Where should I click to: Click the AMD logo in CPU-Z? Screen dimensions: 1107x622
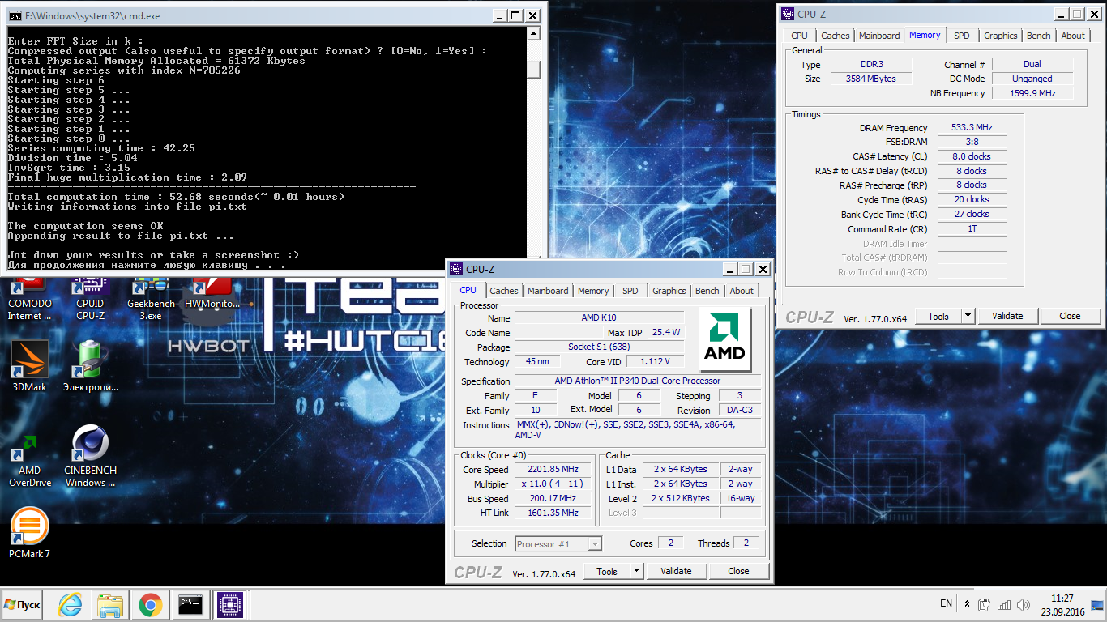pos(724,339)
